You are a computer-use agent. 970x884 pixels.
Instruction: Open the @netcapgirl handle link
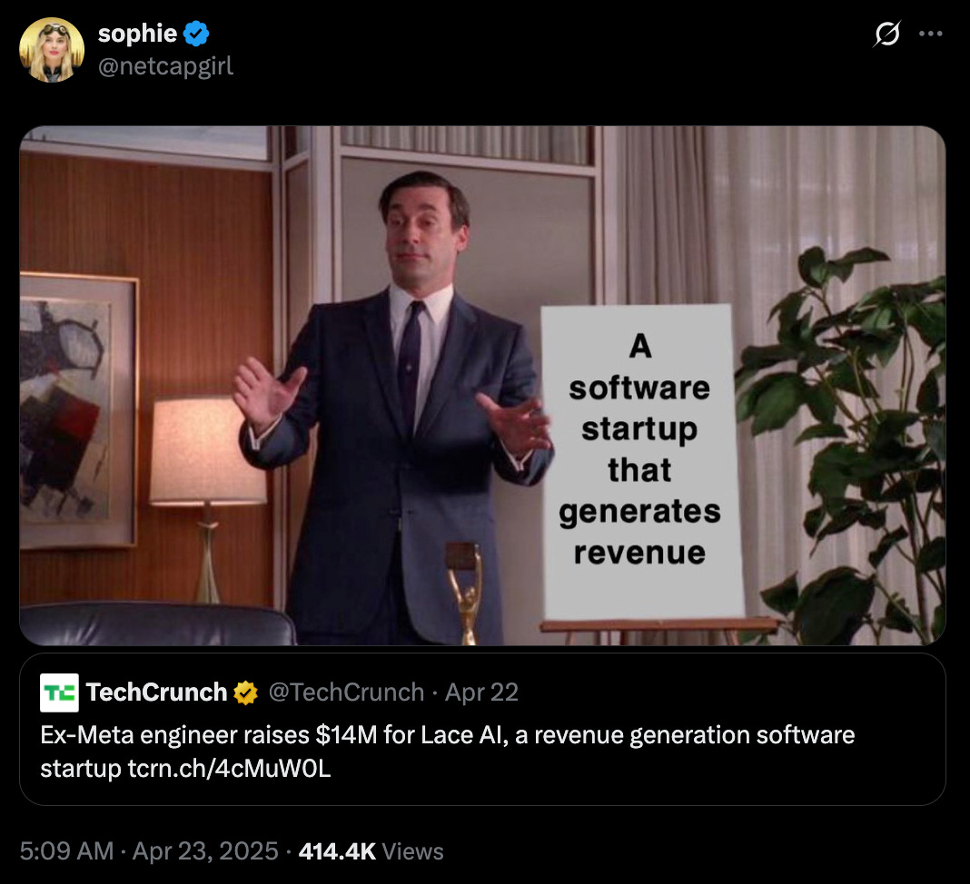click(x=166, y=66)
